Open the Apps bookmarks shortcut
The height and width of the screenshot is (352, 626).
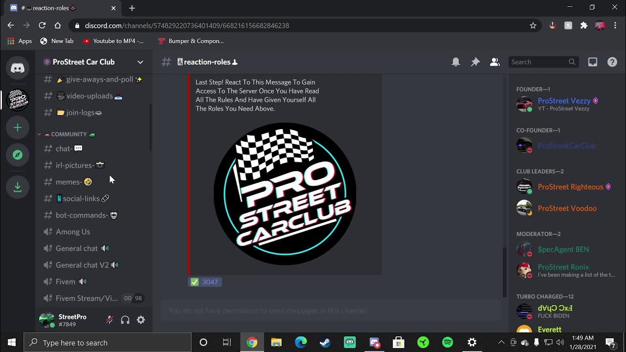click(20, 41)
